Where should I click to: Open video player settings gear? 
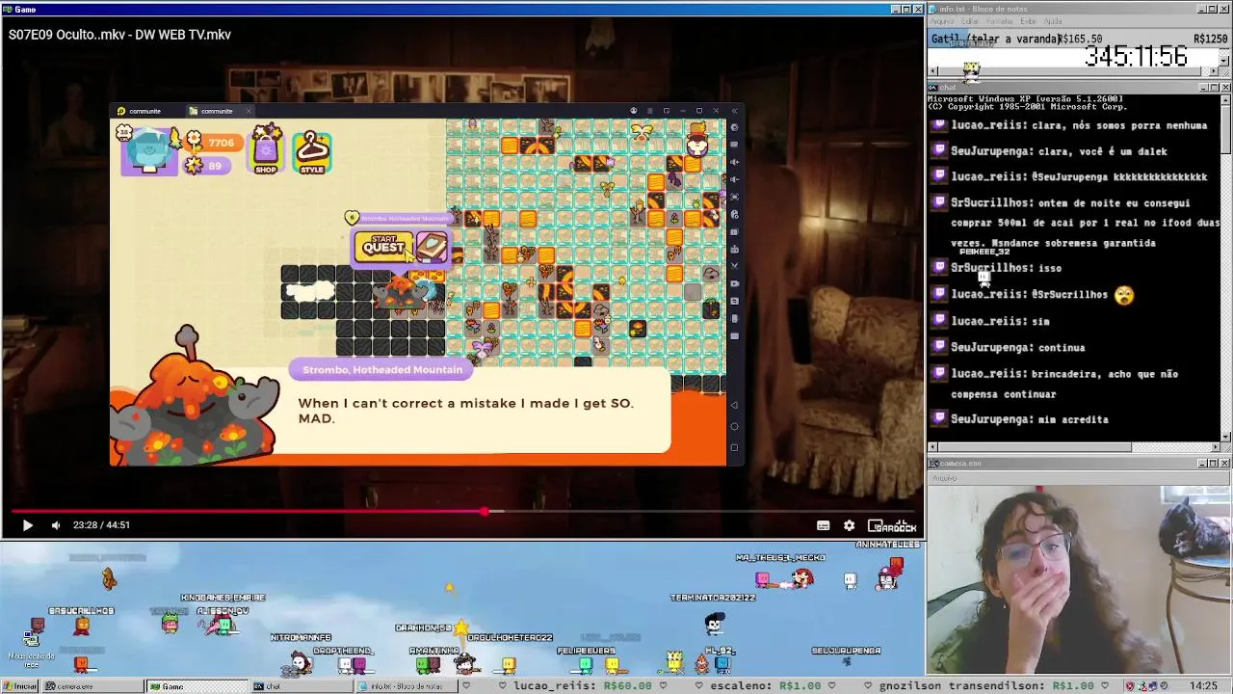(849, 525)
